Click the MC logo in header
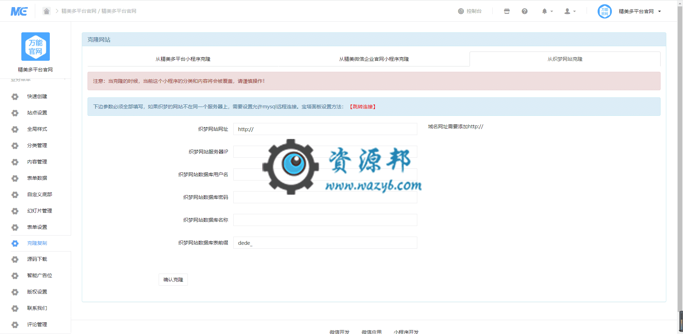 (19, 11)
